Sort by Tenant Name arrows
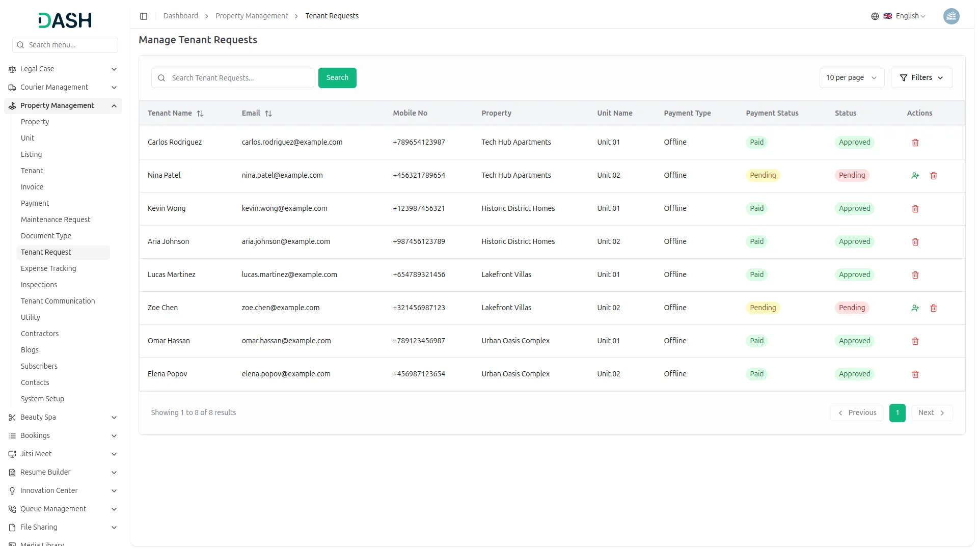 [x=200, y=114]
